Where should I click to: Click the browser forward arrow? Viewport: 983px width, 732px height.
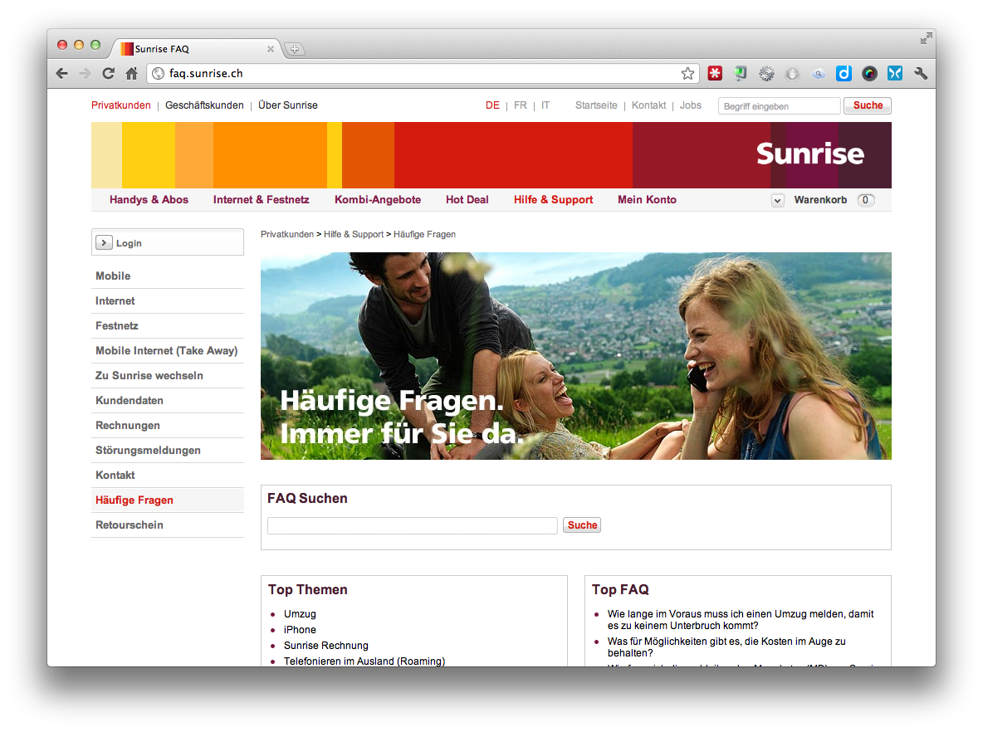coord(86,73)
